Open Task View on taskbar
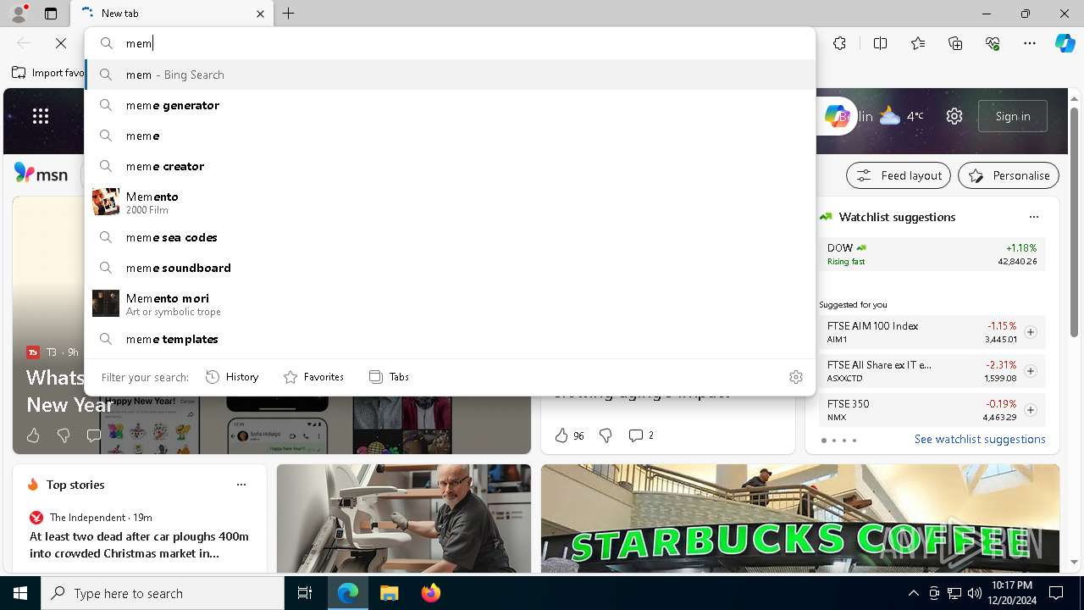 pos(305,593)
